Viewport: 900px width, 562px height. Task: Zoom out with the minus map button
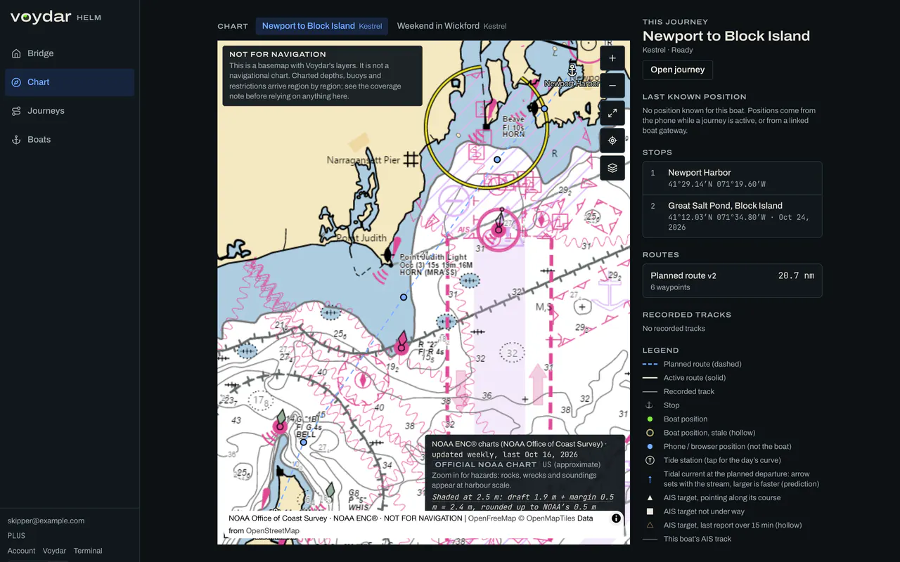612,86
